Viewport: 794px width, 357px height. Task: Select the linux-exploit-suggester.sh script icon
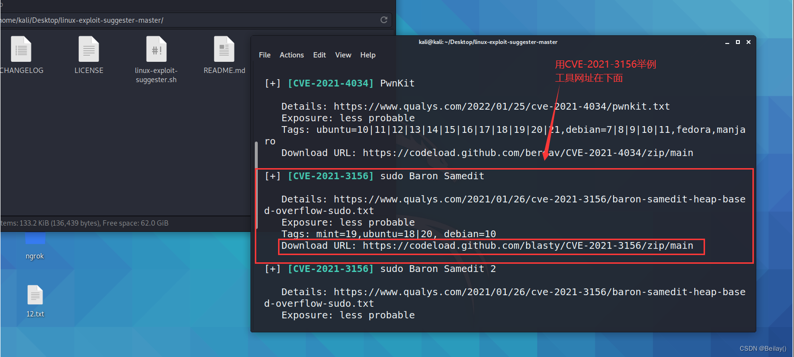point(156,49)
